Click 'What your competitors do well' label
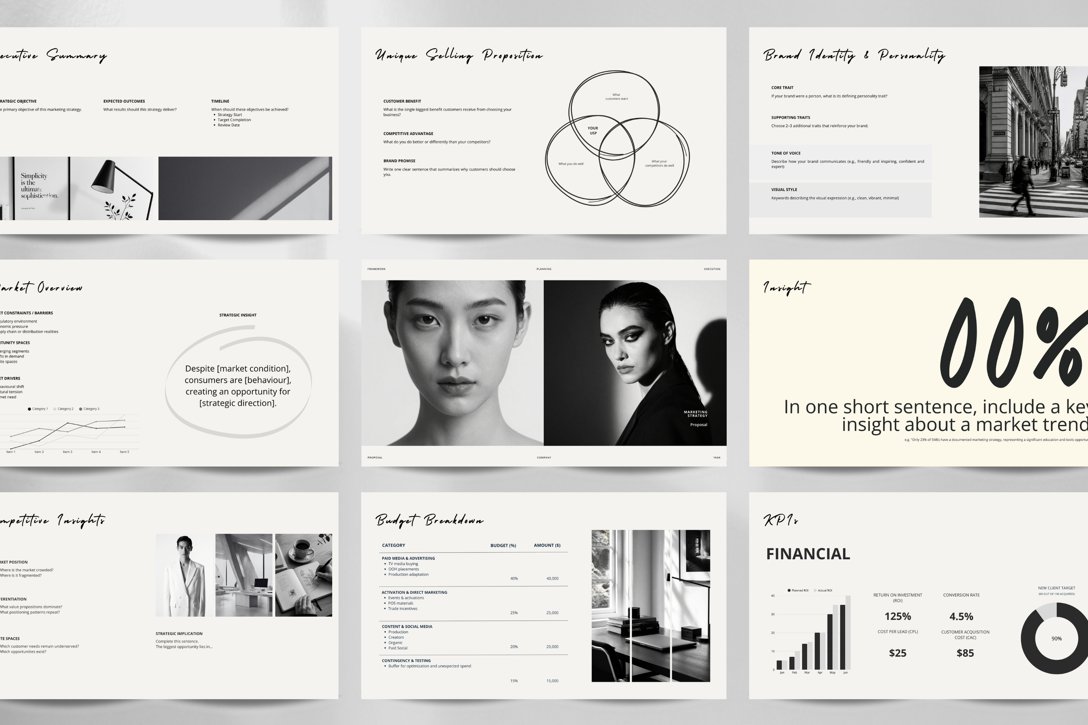Screen dimensions: 1088x725 (660, 163)
